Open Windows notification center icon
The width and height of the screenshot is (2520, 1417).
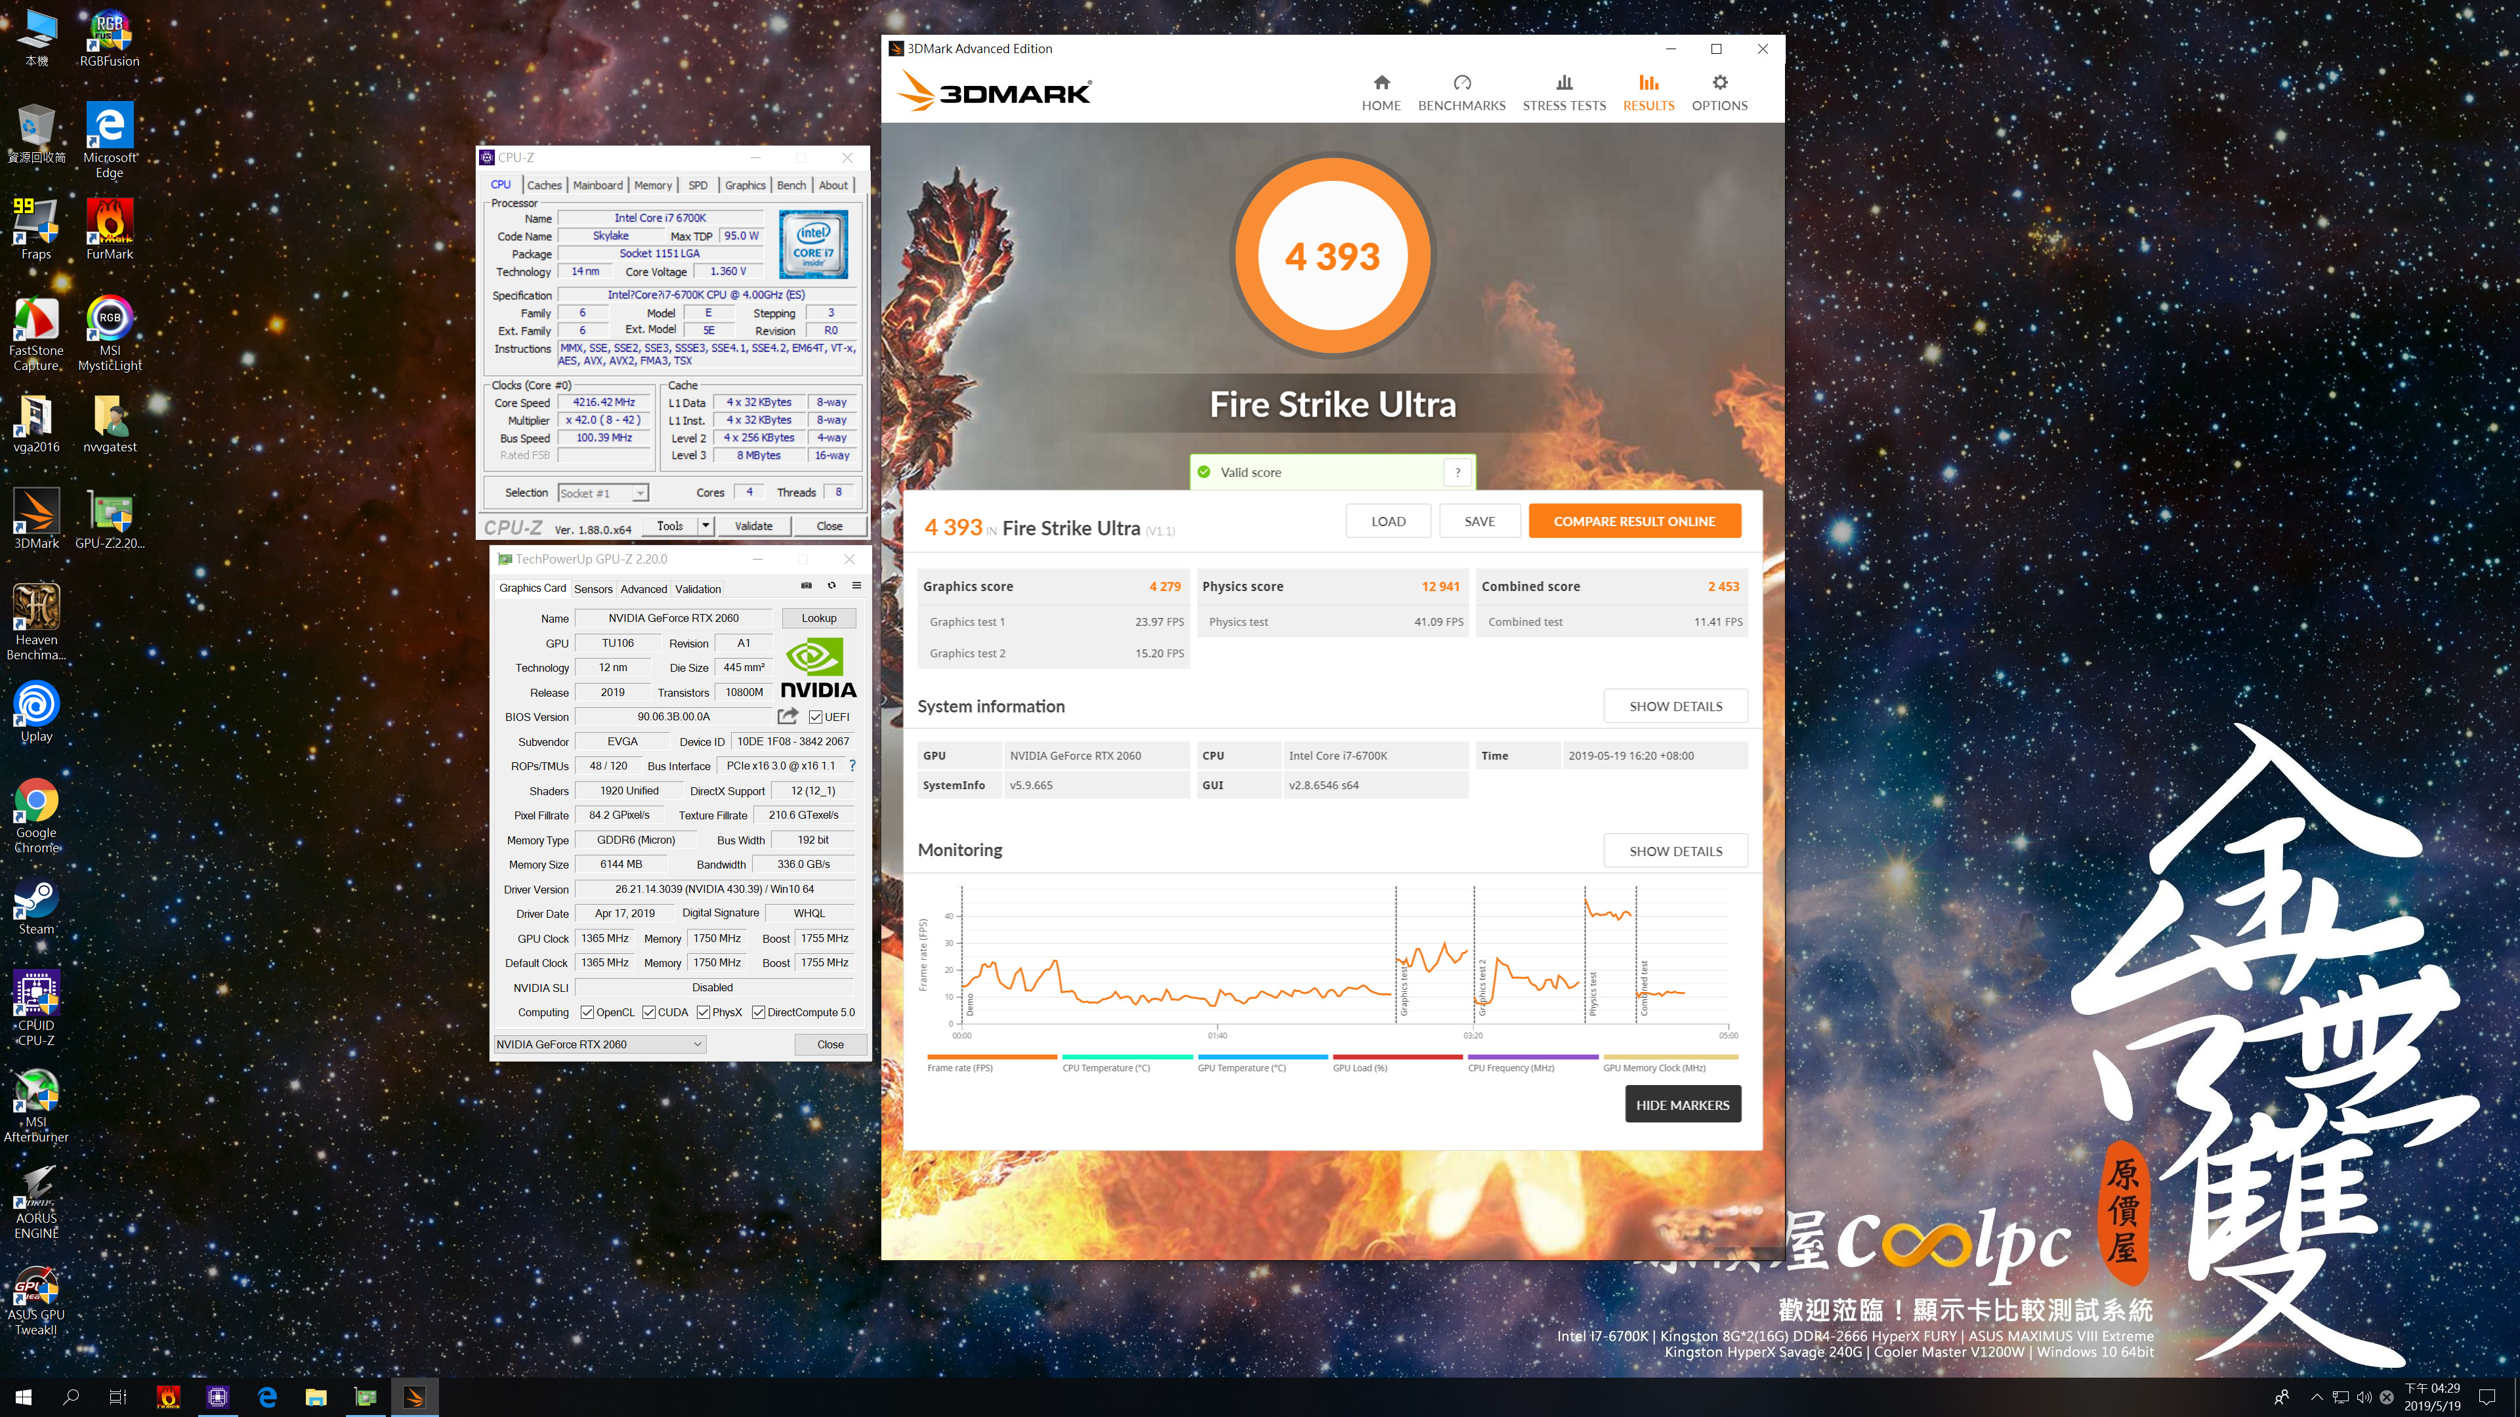(x=2488, y=1397)
